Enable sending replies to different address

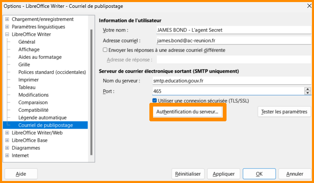coord(105,50)
